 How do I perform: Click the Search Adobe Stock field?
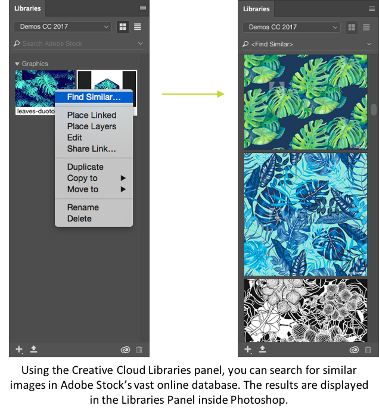[78, 43]
